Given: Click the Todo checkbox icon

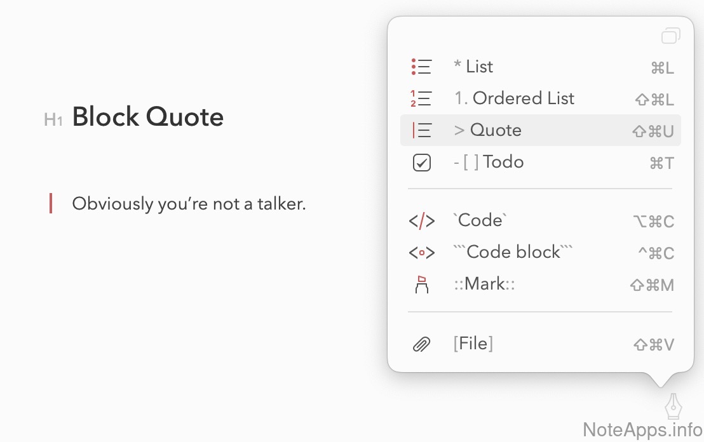Looking at the screenshot, I should click(x=421, y=163).
